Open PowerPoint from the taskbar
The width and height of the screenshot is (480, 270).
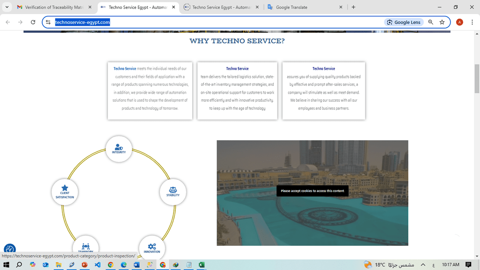(84, 265)
